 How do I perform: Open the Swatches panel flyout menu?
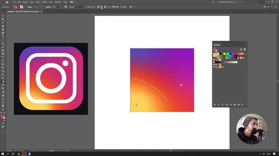[245, 45]
